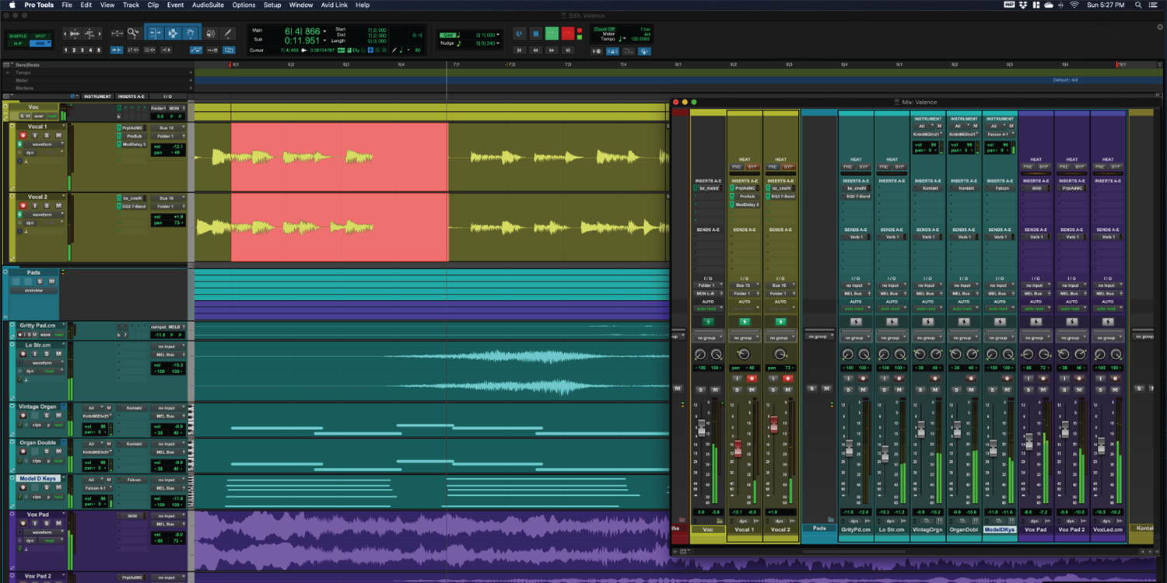Open the Avid Link menu

(334, 5)
